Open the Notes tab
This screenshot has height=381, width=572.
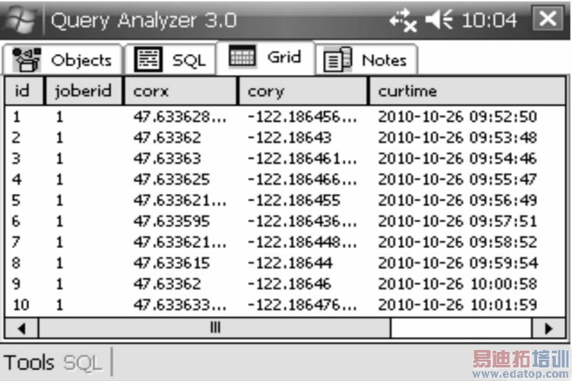(366, 59)
